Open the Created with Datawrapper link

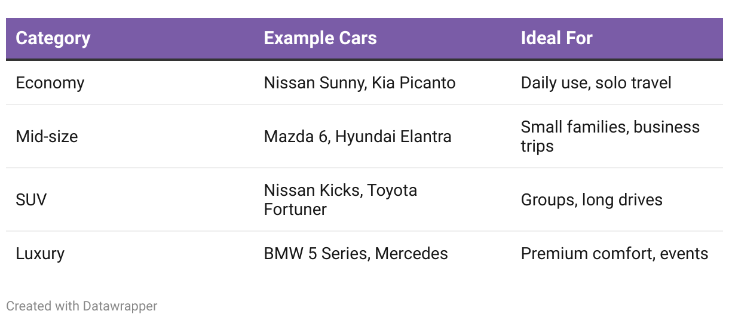(82, 306)
